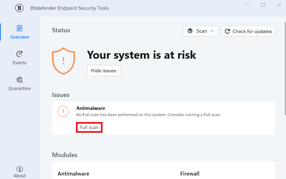Switch to the Quarantine tab label
The width and height of the screenshot is (286, 179).
point(19,89)
